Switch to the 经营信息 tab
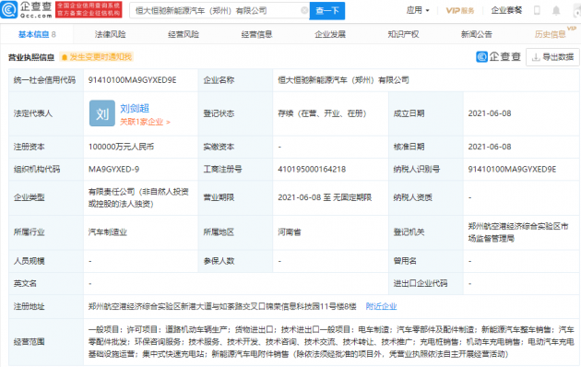The width and height of the screenshot is (581, 367). (x=256, y=34)
